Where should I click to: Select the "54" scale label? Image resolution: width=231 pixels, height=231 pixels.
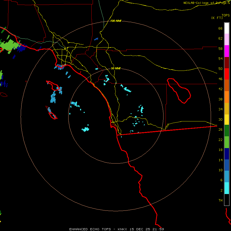220,59
